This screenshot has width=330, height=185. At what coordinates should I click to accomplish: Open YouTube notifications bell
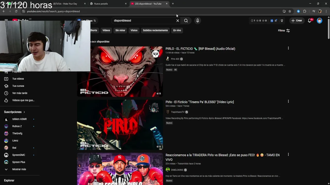coord(310,21)
